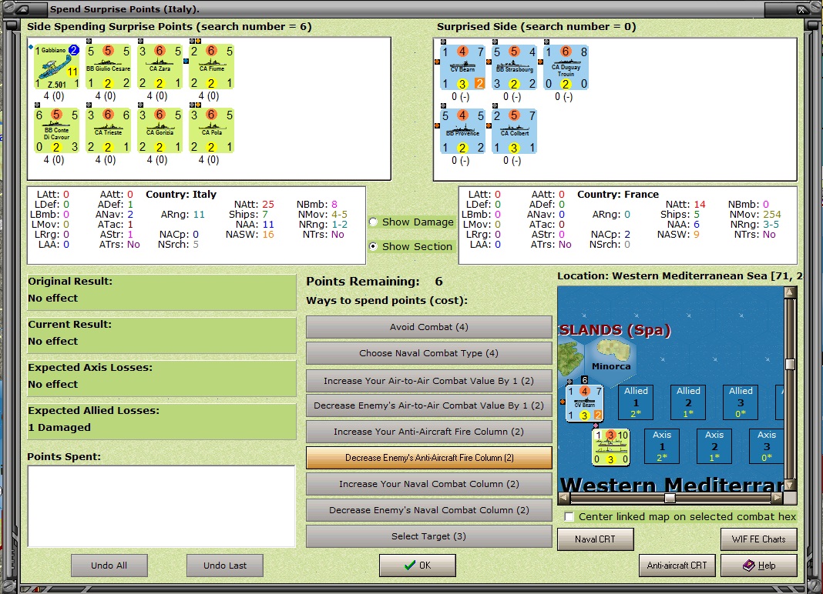This screenshot has height=594, width=823.
Task: Enable Center linked map on selected combat hex
Action: (569, 517)
